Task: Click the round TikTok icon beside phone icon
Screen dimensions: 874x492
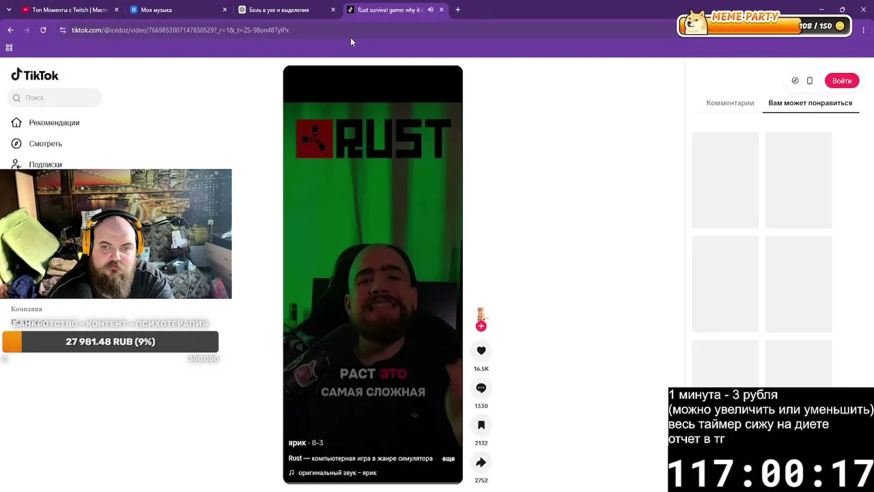Action: pos(795,81)
